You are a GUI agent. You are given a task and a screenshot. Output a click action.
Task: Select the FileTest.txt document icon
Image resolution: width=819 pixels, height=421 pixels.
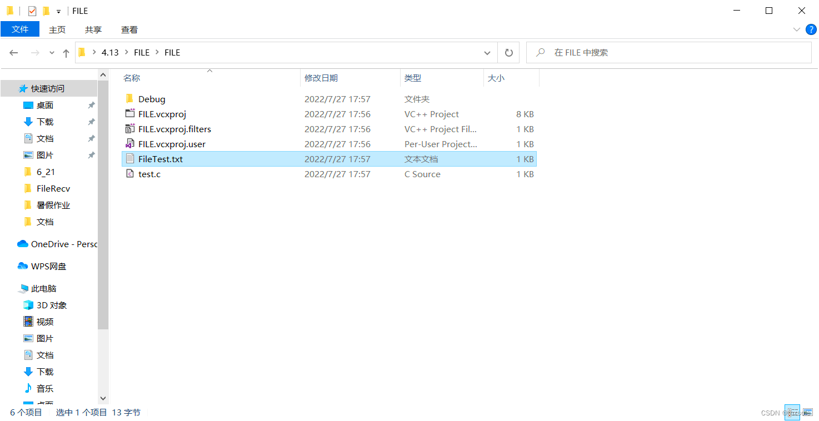130,159
